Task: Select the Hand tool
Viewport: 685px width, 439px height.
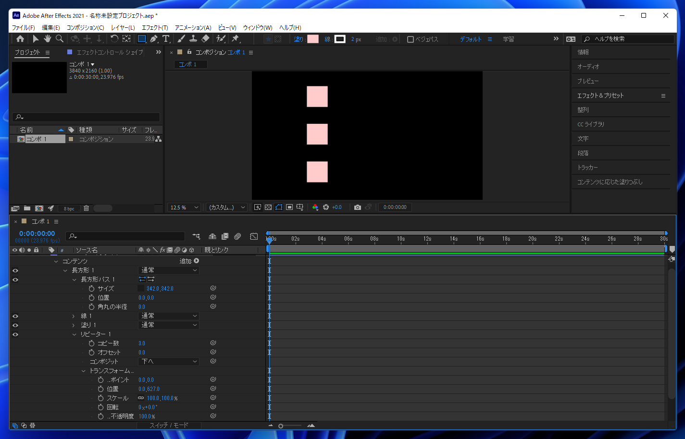Action: [48, 39]
